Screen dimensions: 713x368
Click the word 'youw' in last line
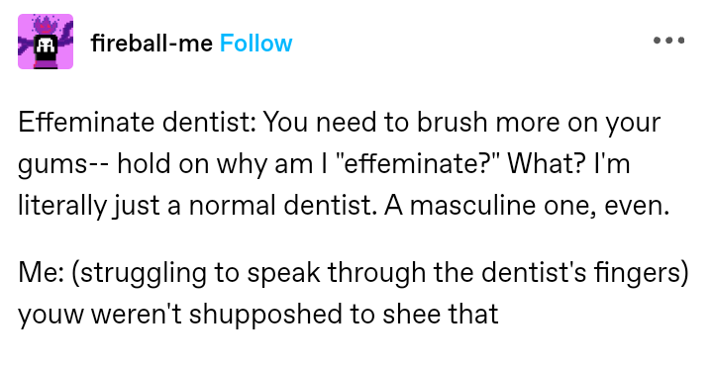click(51, 316)
